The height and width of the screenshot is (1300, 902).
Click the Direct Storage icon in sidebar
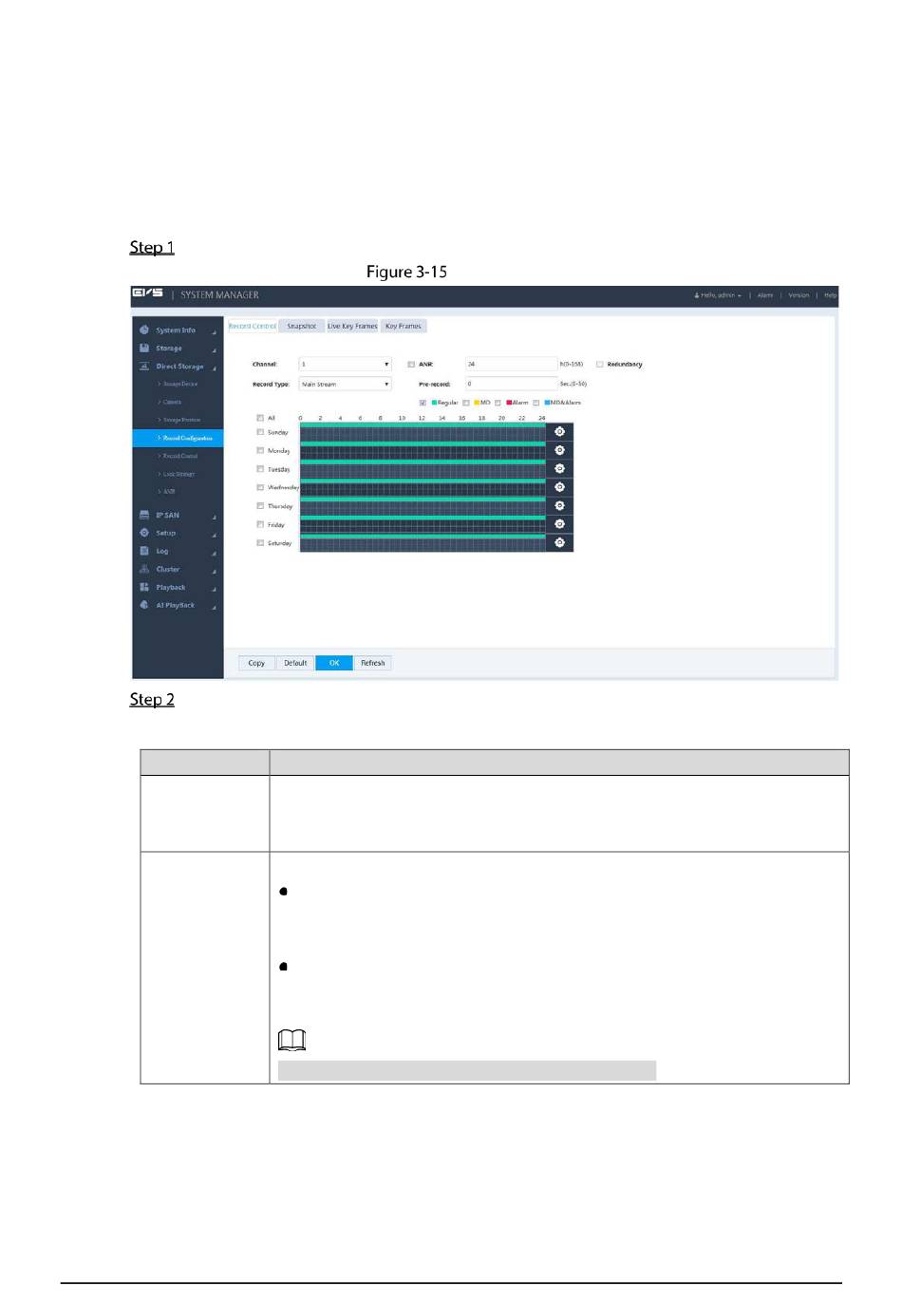click(x=144, y=367)
